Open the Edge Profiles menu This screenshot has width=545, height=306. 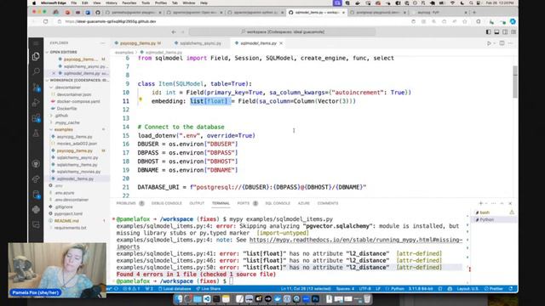161,3
